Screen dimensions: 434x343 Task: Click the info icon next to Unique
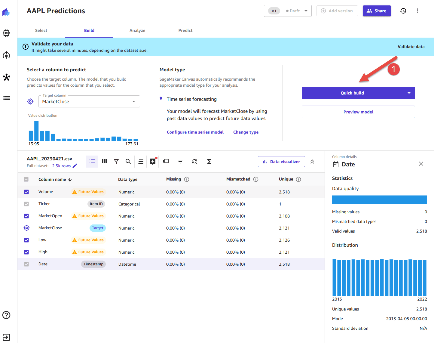tap(298, 179)
